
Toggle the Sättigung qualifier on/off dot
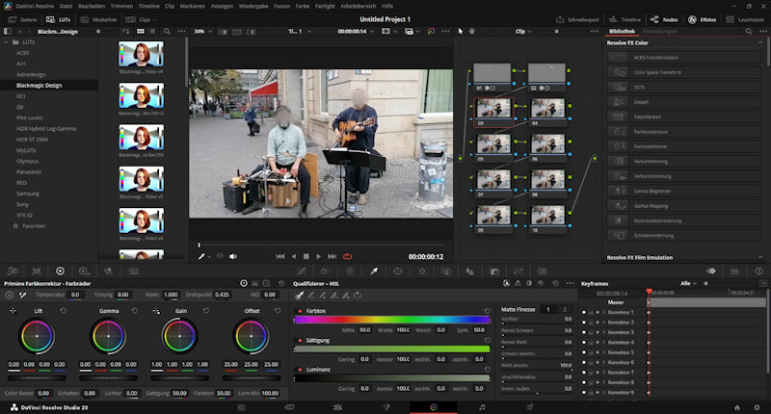click(300, 340)
